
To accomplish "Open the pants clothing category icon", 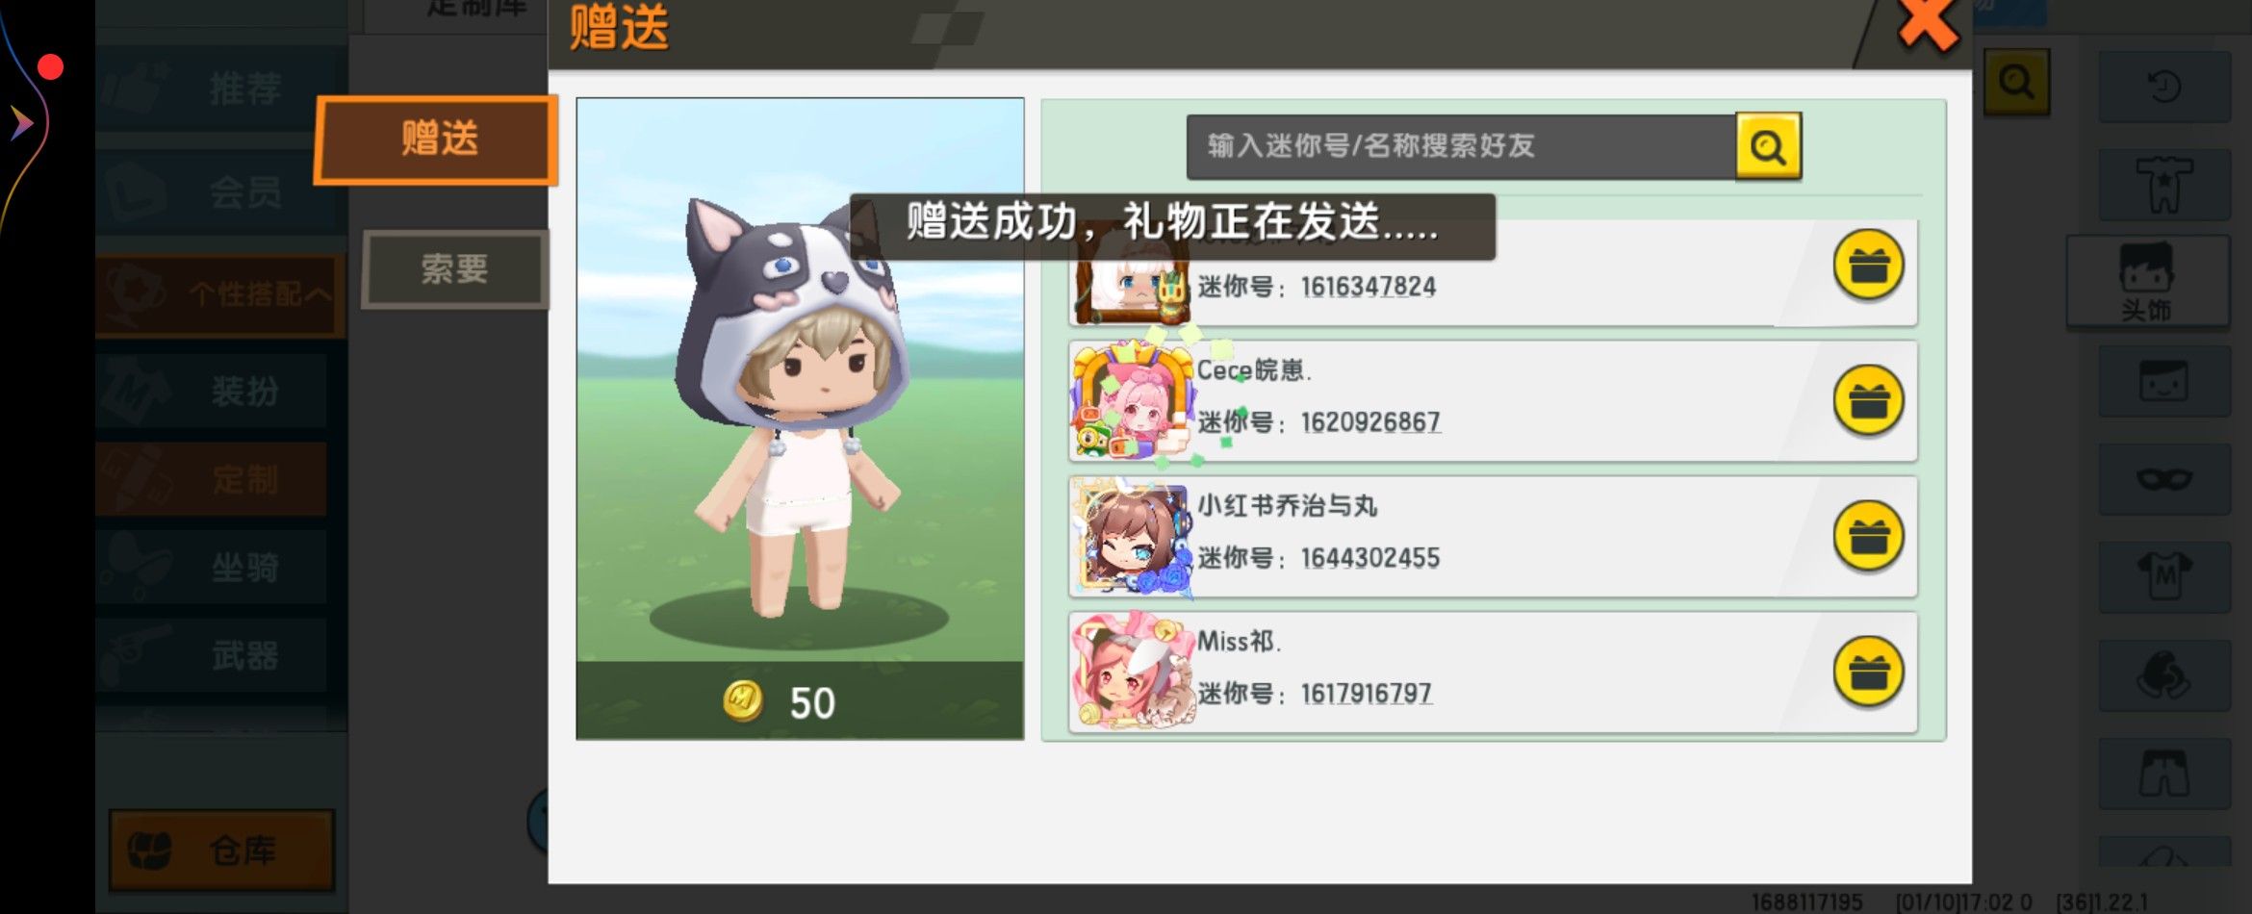I will pos(2163,774).
